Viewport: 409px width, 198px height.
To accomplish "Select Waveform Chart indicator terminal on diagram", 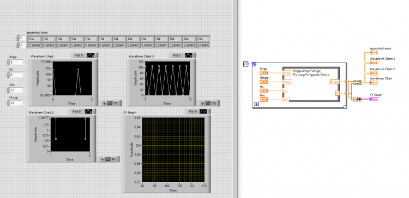I will point(374,83).
